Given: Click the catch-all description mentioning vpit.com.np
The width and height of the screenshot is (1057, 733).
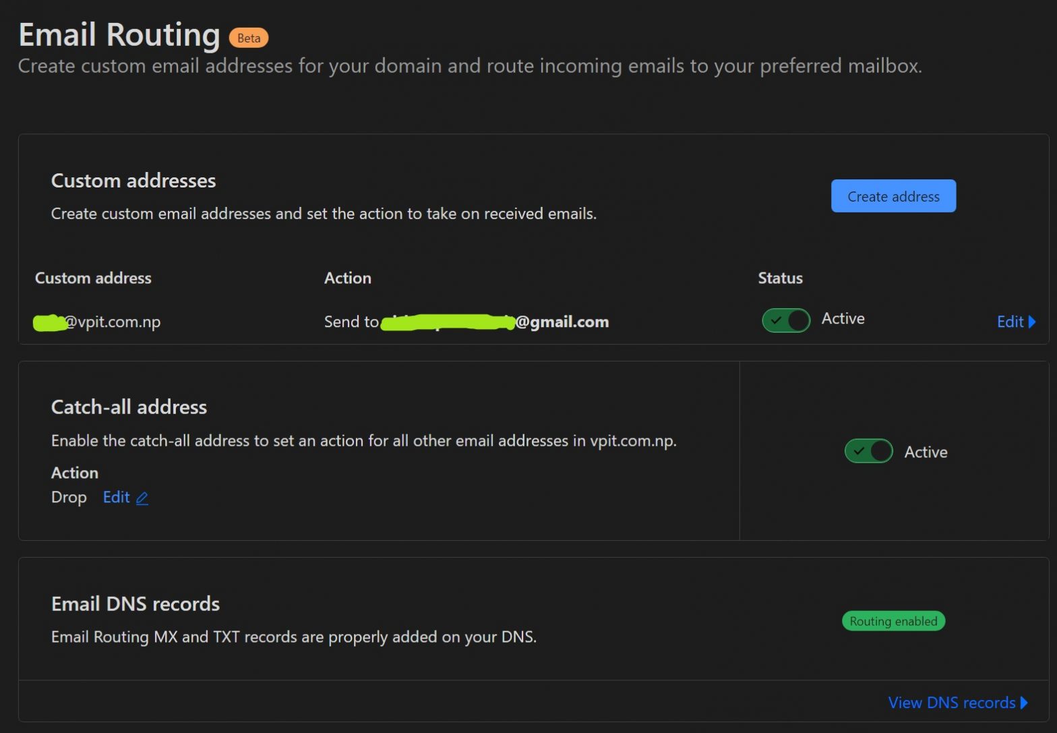Looking at the screenshot, I should [x=364, y=440].
